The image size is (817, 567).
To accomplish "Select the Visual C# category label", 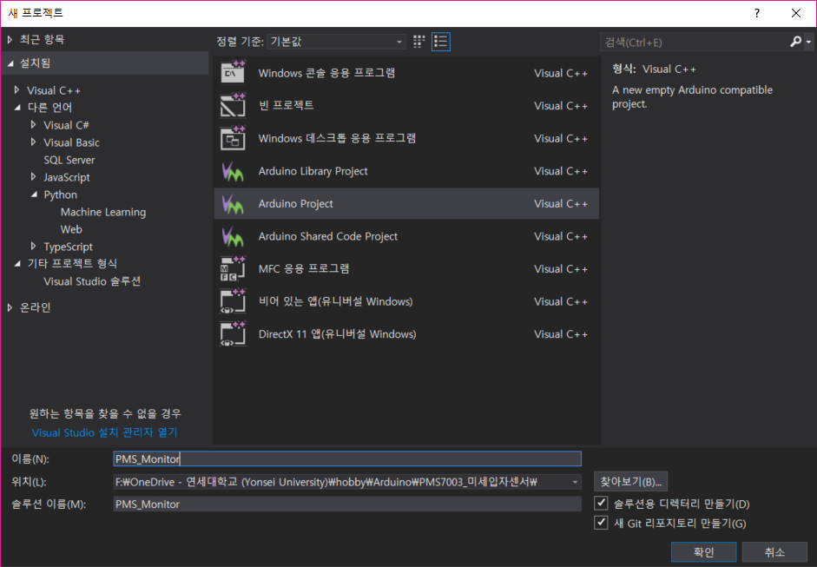I will (66, 125).
